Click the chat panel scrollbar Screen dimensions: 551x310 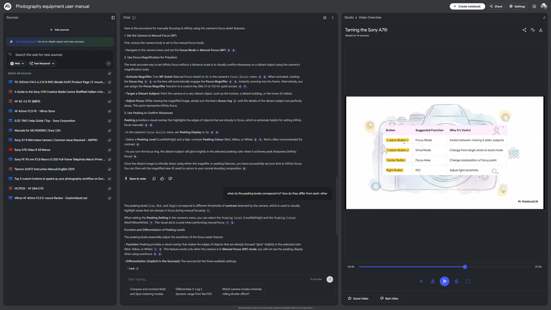tap(337, 206)
